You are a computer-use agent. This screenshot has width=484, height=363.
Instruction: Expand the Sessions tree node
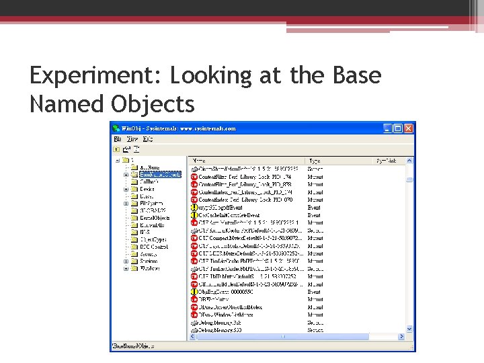[126, 261]
